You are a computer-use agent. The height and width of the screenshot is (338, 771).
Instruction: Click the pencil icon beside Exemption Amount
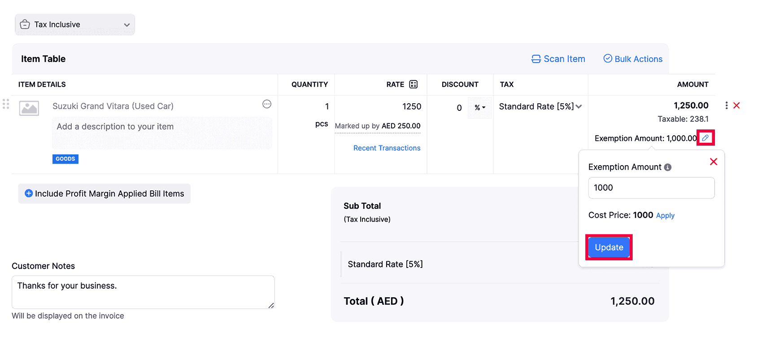pos(705,138)
